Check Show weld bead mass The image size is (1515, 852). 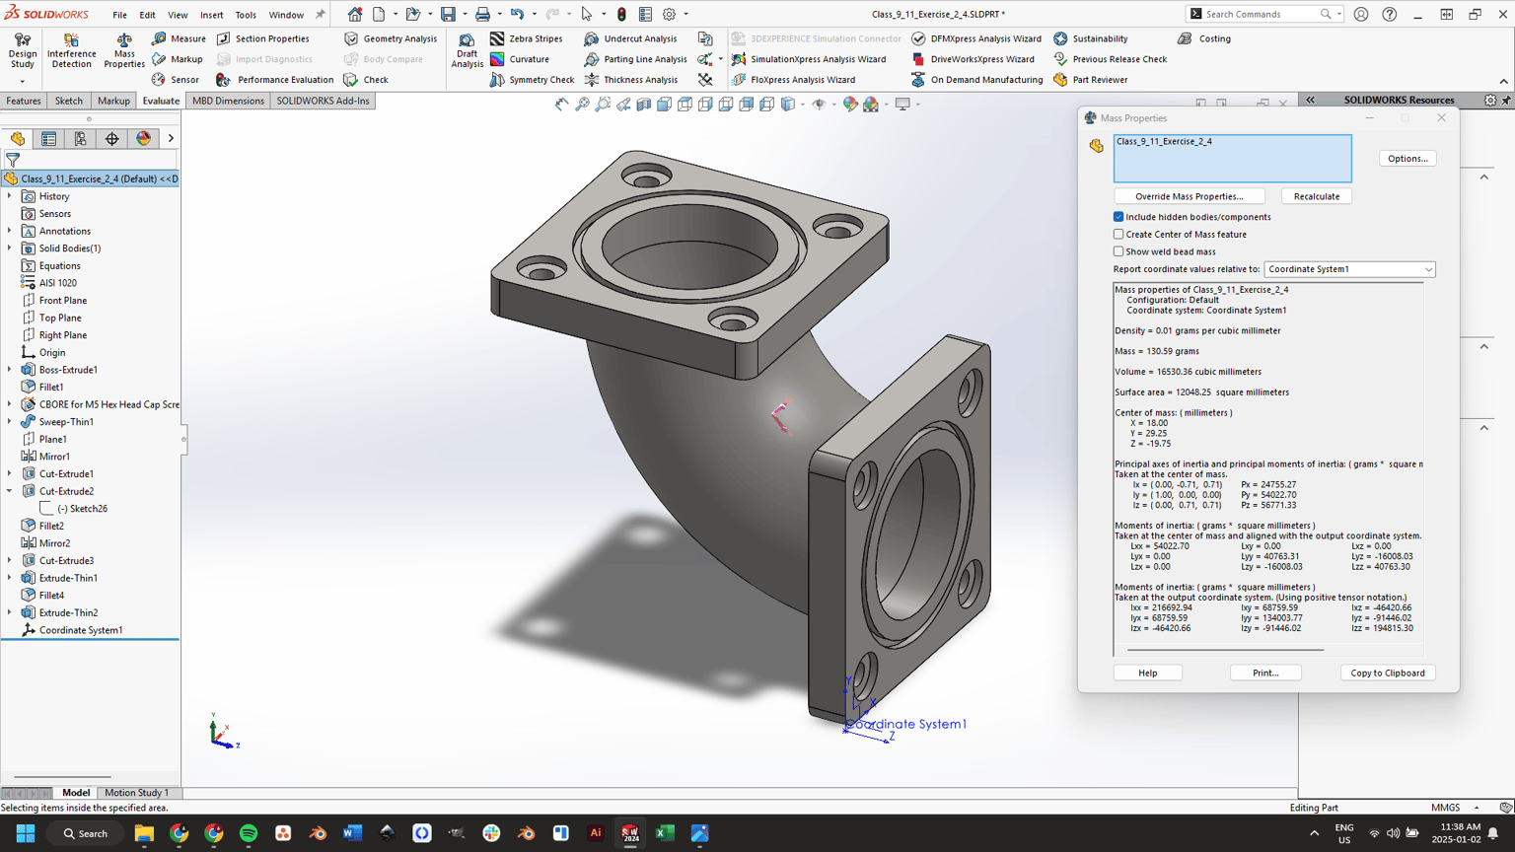pyautogui.click(x=1118, y=251)
